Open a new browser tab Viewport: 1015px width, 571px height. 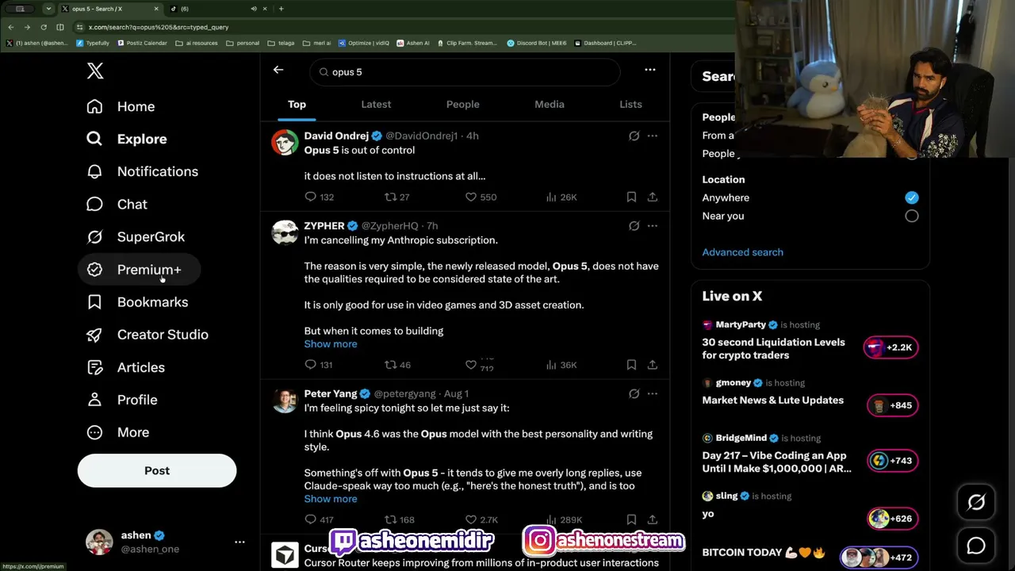[281, 9]
